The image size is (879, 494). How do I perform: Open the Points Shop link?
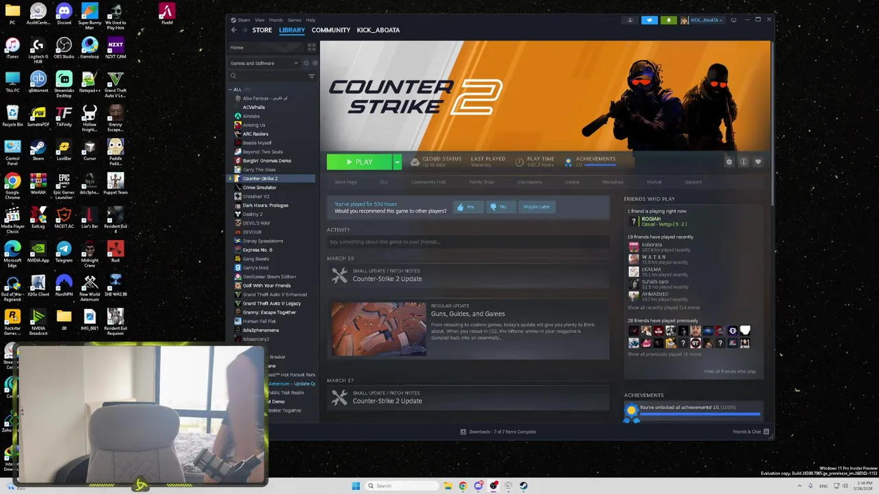click(x=481, y=182)
